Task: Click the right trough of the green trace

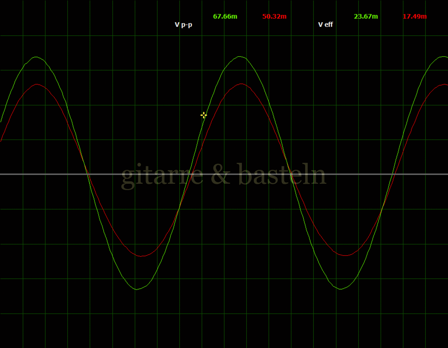Action: (x=341, y=289)
